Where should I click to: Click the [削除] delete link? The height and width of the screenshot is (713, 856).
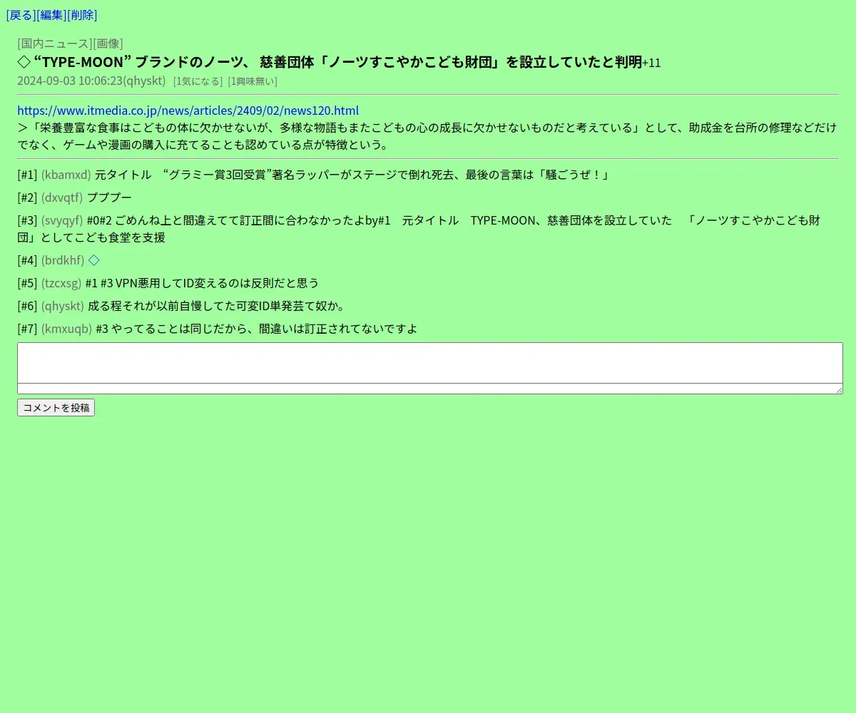82,15
